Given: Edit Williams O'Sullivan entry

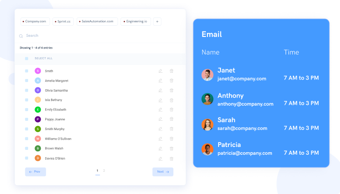Looking at the screenshot, I should click(x=160, y=139).
